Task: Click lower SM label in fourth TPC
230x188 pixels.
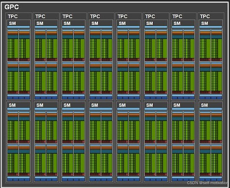Action: tap(95, 105)
